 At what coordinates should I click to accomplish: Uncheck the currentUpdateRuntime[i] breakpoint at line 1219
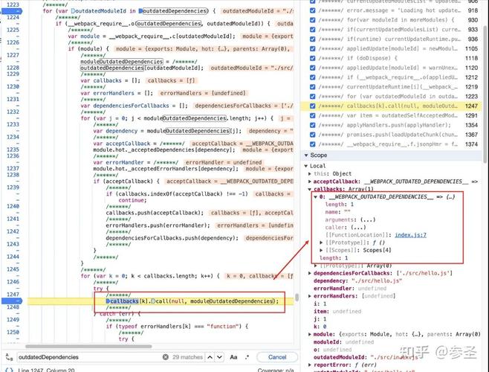click(x=312, y=87)
